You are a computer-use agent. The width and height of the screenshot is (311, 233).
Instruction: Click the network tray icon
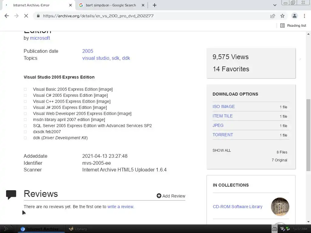point(288,229)
